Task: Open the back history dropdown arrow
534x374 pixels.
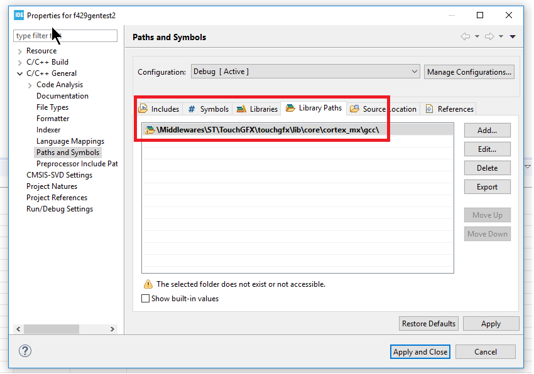Action: pos(477,36)
